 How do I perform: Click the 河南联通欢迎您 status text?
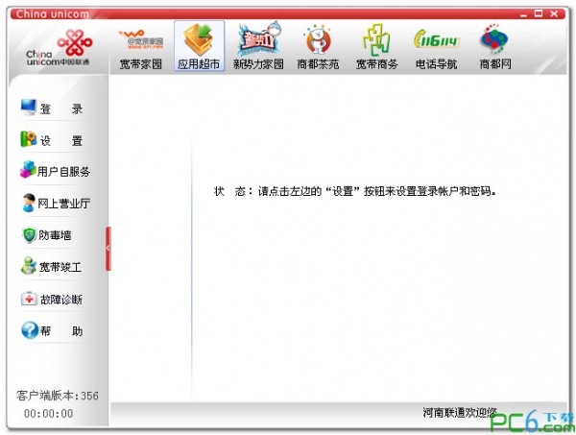coord(460,413)
